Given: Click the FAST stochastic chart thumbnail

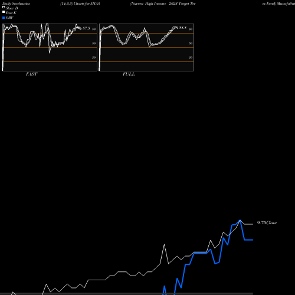Looking at the screenshot, I should (50, 47).
